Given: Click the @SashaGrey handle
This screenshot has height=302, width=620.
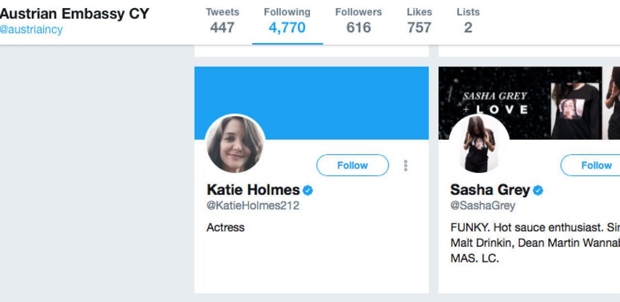Looking at the screenshot, I should (x=482, y=205).
